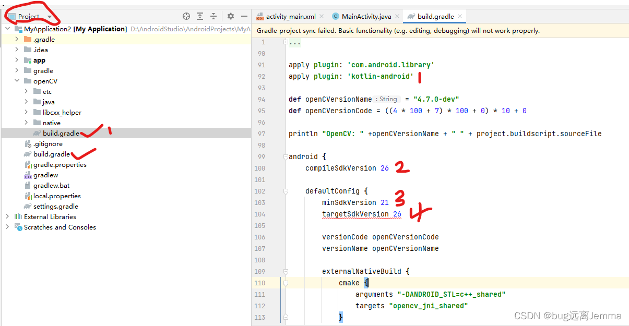Expand the native folder
The height and width of the screenshot is (326, 629).
[x=26, y=123]
